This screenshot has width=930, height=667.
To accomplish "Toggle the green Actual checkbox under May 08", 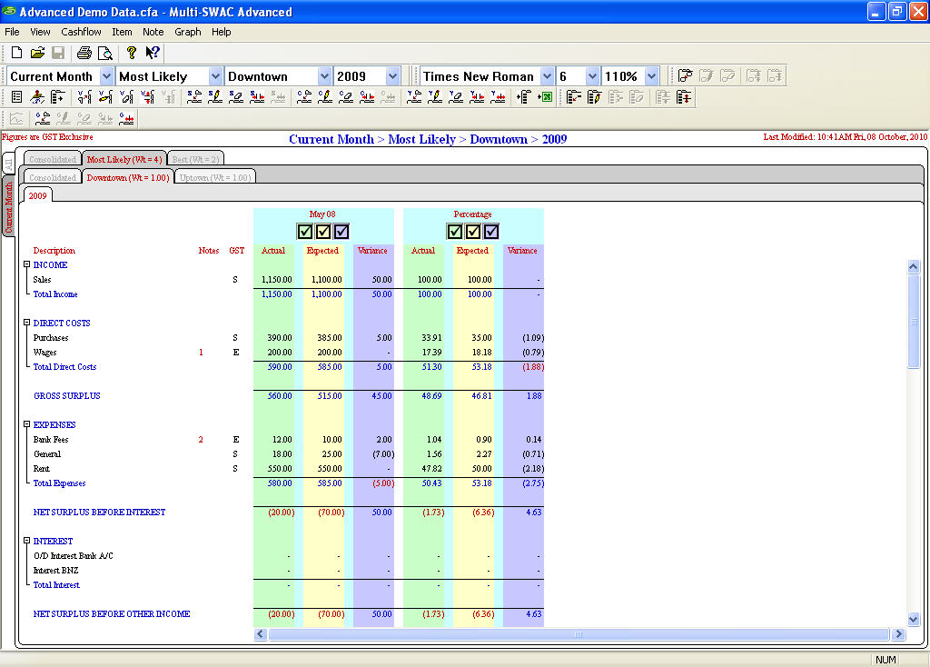I will tap(305, 231).
